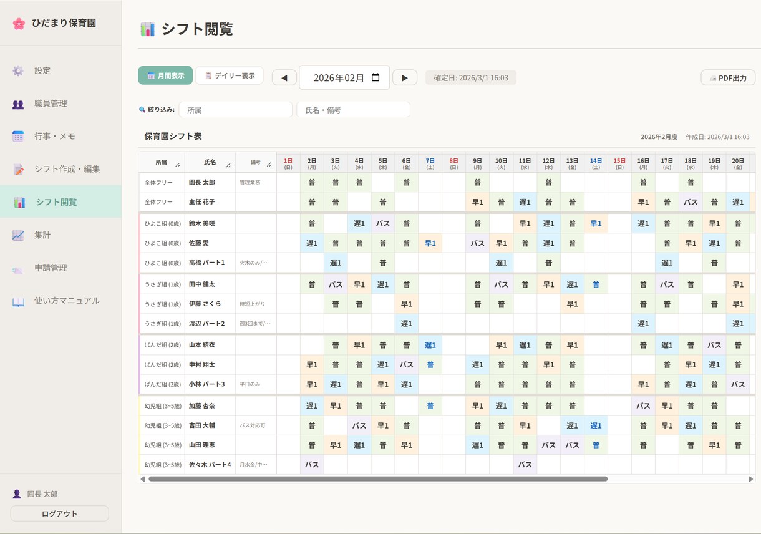761x534 pixels.
Task: Click 中村 翔太's バス shift on 6日
Action: (x=407, y=365)
